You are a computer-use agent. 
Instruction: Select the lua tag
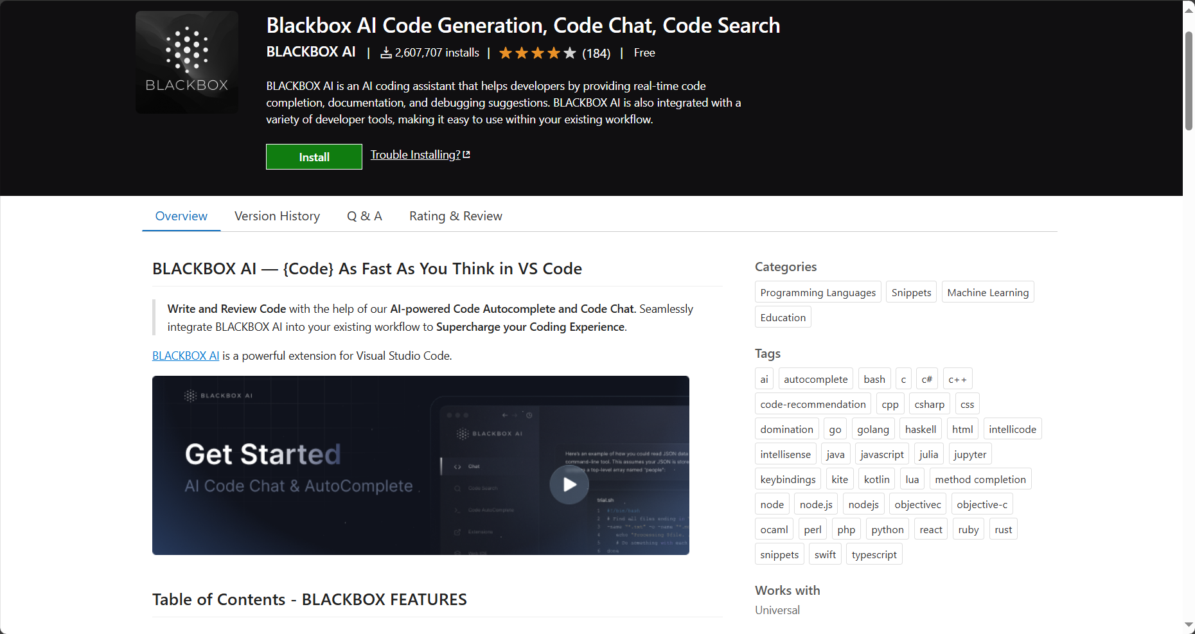point(912,479)
